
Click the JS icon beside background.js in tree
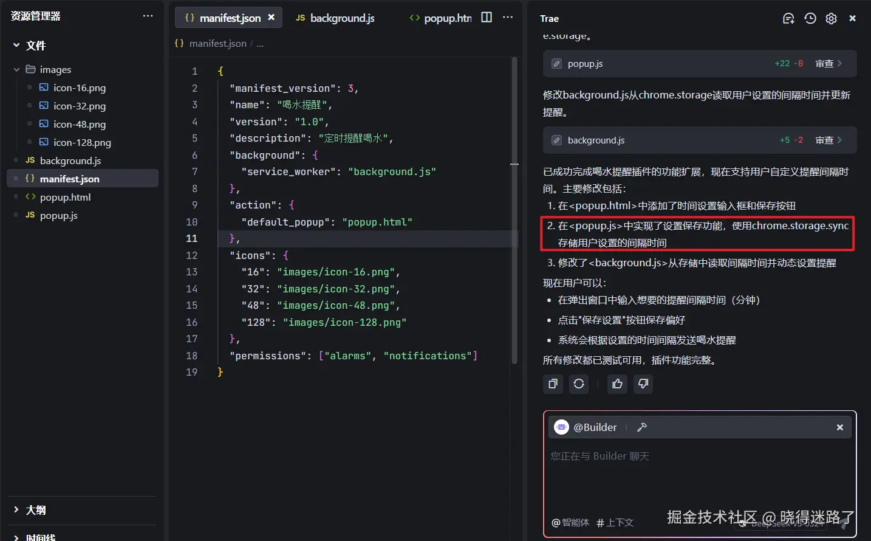click(30, 160)
